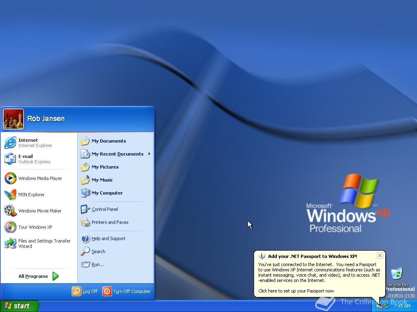The height and width of the screenshot is (312, 417).
Task: Click the Start button
Action: 20,306
